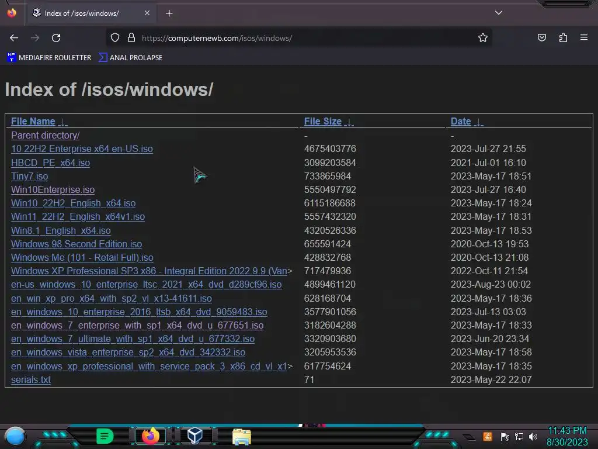The image size is (598, 449).
Task: Download en_win_xp_pro_x64_with_sp2 iso
Action: coord(112,299)
